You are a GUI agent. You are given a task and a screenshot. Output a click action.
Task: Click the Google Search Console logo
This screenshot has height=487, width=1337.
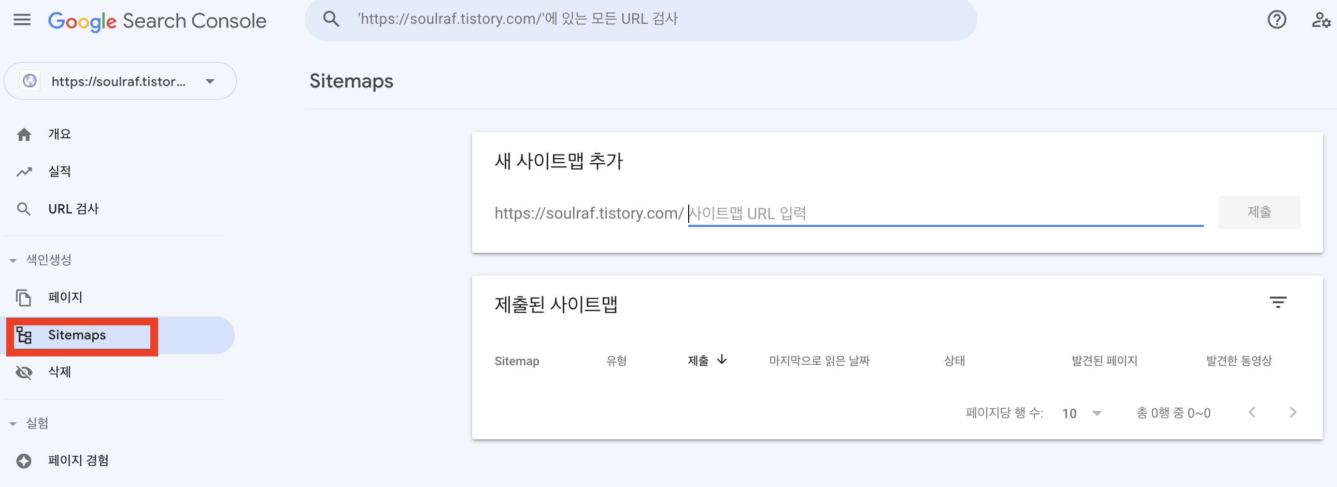pos(157,21)
